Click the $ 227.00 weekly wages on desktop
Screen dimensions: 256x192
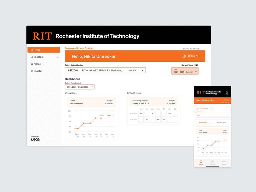click(x=109, y=104)
